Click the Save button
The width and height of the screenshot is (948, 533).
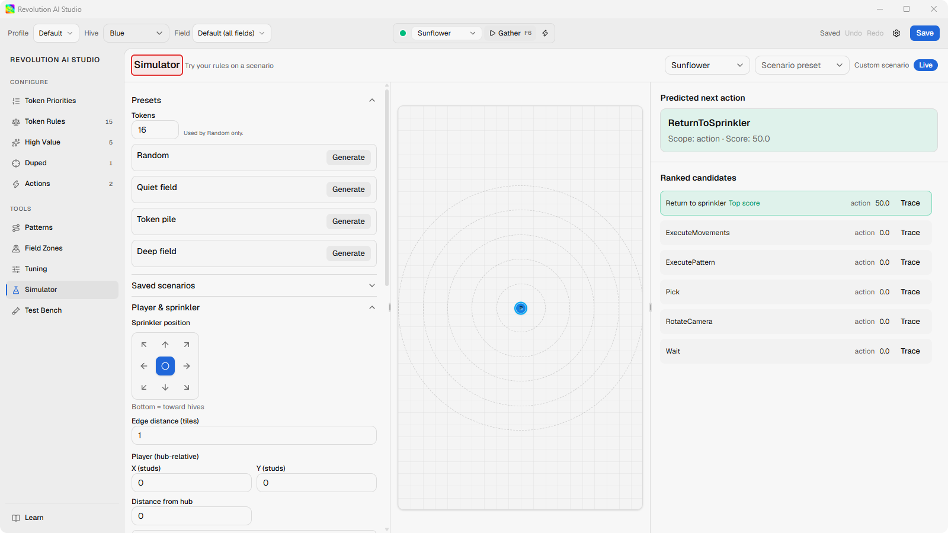924,33
